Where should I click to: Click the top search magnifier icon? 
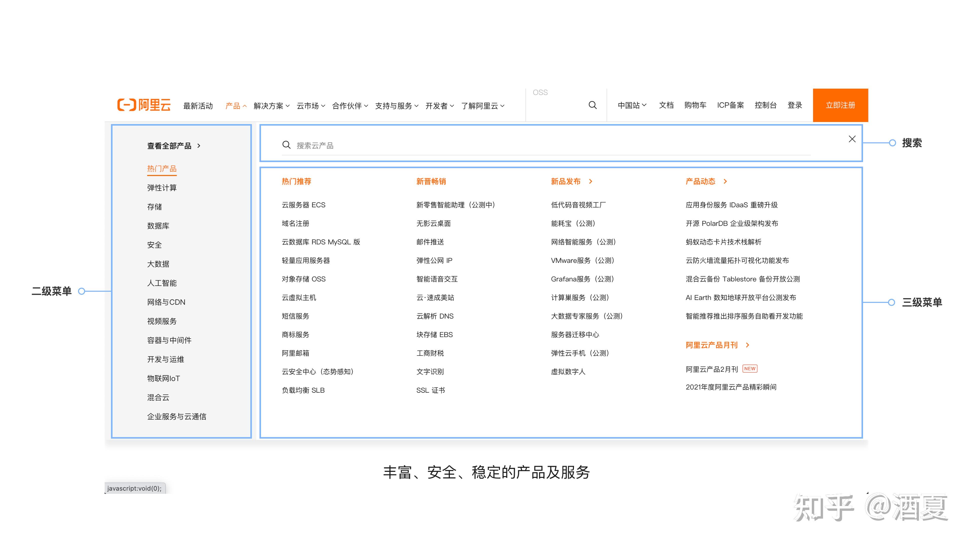coord(593,105)
